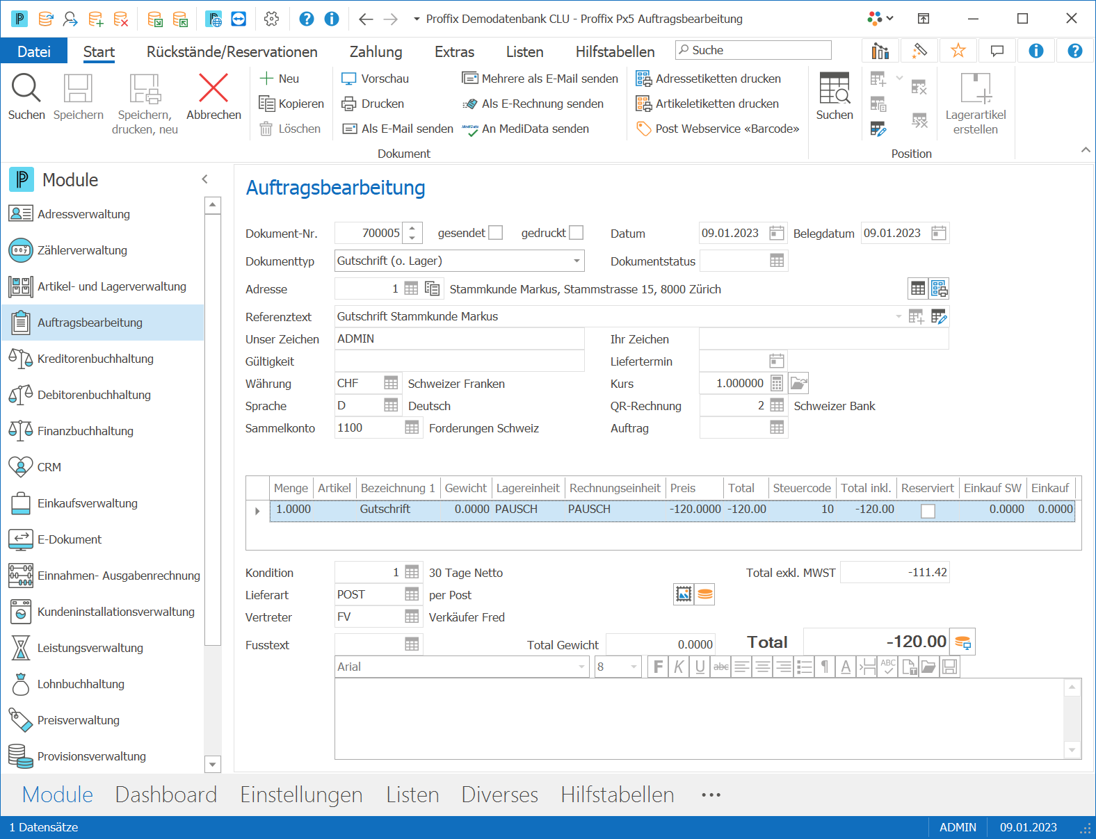This screenshot has height=839, width=1096.
Task: Click the Position Suchen table icon
Action: coord(835,96)
